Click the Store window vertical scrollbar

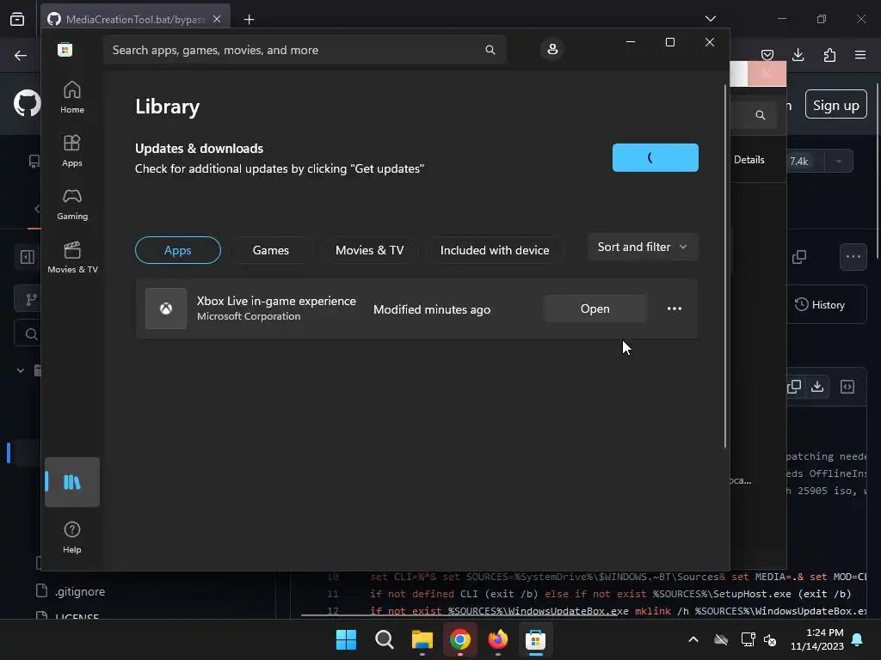[x=725, y=266]
